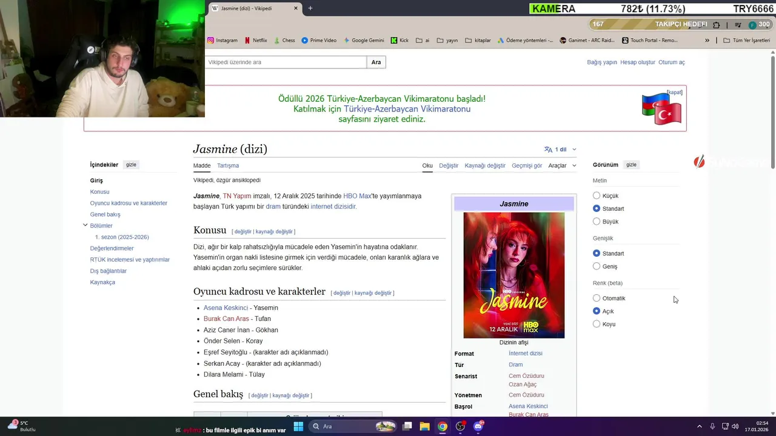Open Asena Keskinci in the cast list
This screenshot has height=436, width=776.
pyautogui.click(x=226, y=308)
